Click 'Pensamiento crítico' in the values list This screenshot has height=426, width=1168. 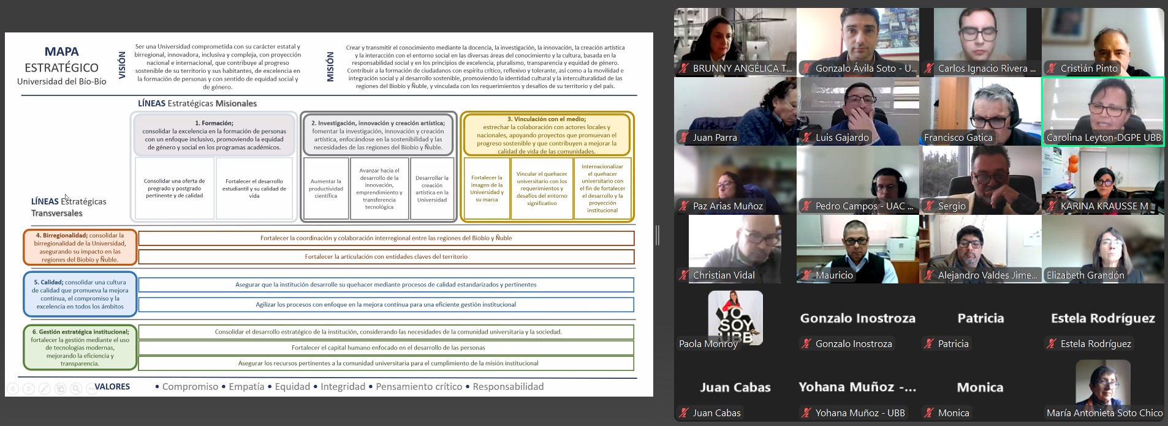click(x=419, y=387)
